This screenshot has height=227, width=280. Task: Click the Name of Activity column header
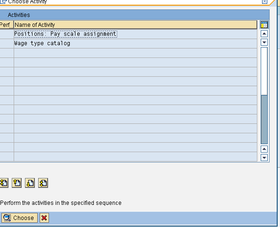tap(135, 24)
